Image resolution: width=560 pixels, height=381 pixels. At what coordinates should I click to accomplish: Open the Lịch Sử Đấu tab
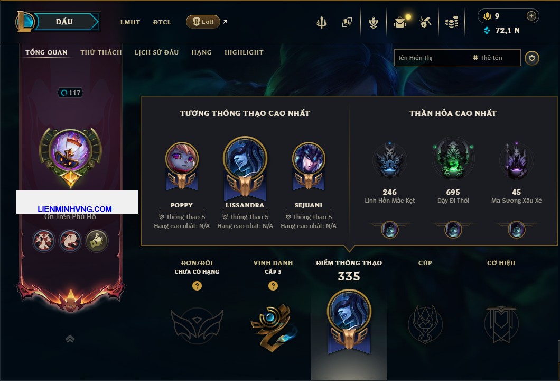coord(156,52)
